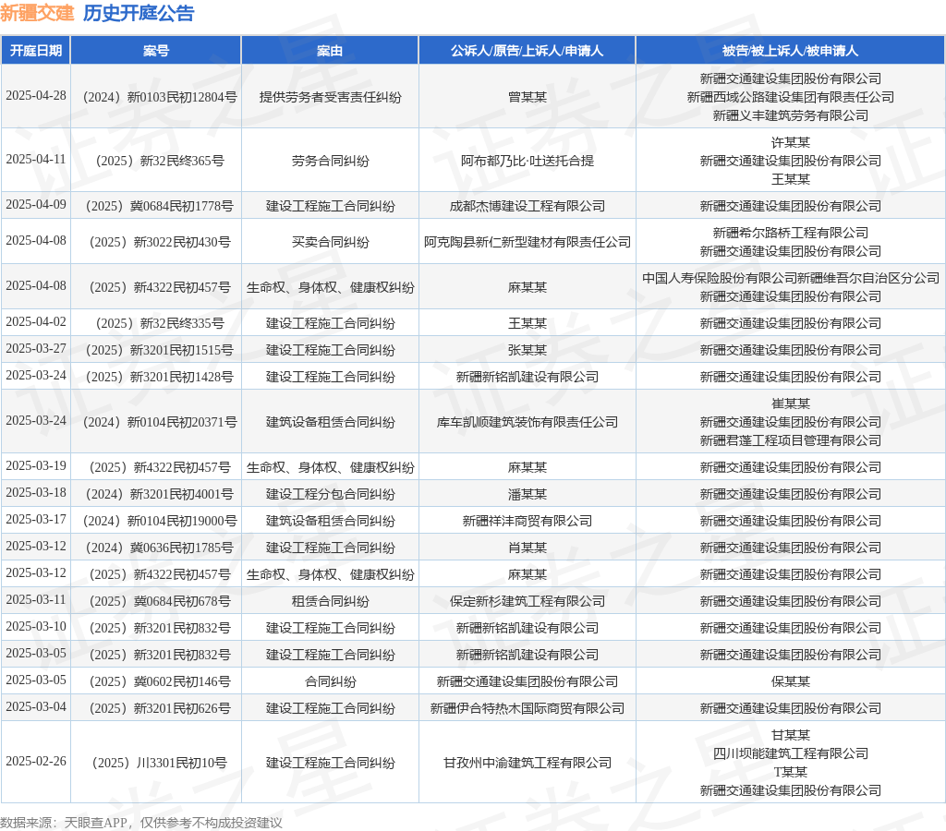Select the date cell 2025-02-26
This screenshot has height=831, width=946.
point(36,762)
